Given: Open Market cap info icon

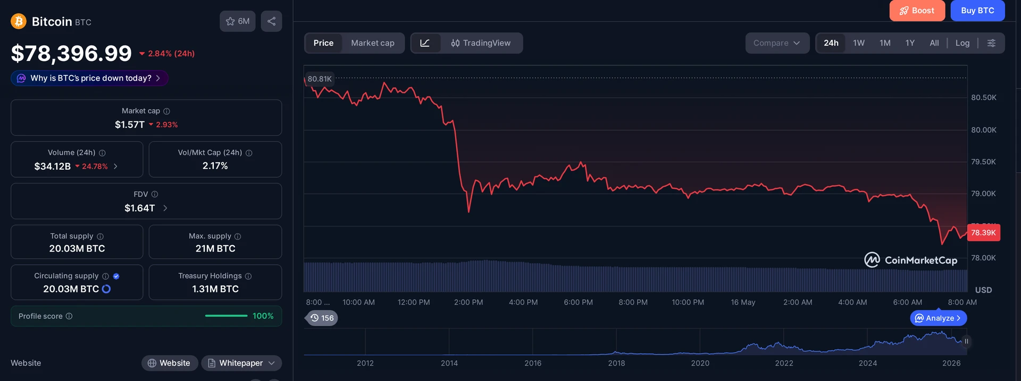Looking at the screenshot, I should [x=166, y=111].
